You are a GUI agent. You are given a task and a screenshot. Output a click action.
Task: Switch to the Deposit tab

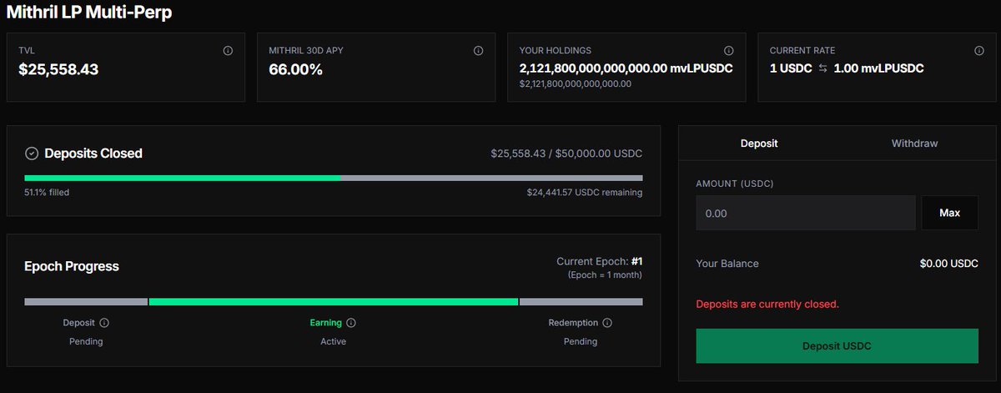[x=759, y=144]
